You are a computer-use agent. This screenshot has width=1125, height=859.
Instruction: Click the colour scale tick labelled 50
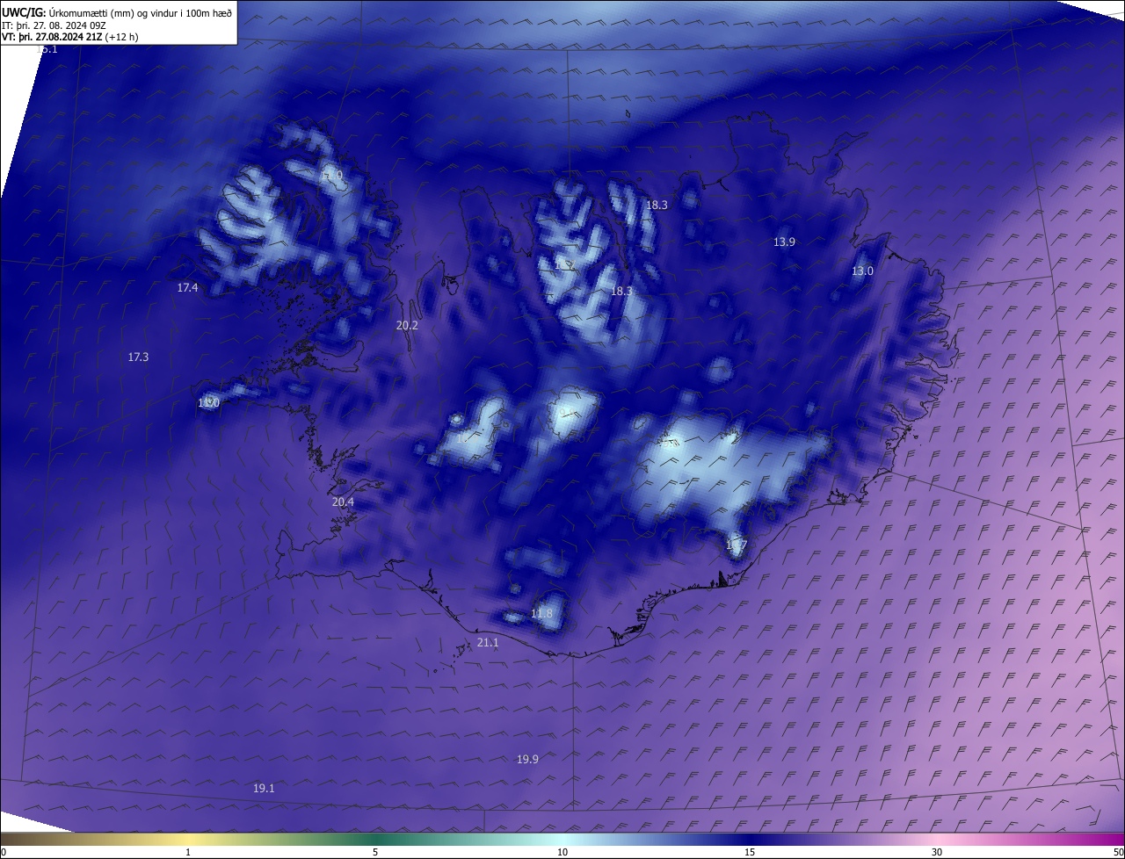click(x=1118, y=852)
